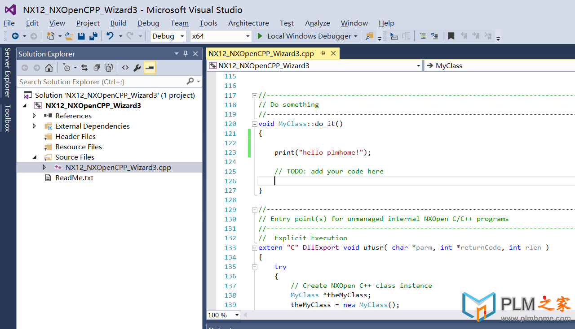
Task: Start debugging with green play arrow
Action: pyautogui.click(x=260, y=36)
